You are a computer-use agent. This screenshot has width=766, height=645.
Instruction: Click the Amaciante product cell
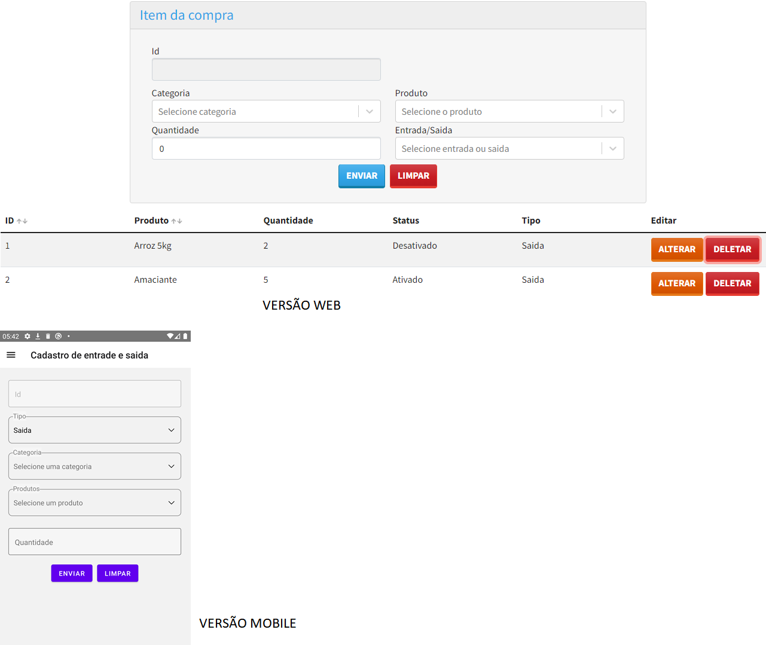[x=155, y=280]
